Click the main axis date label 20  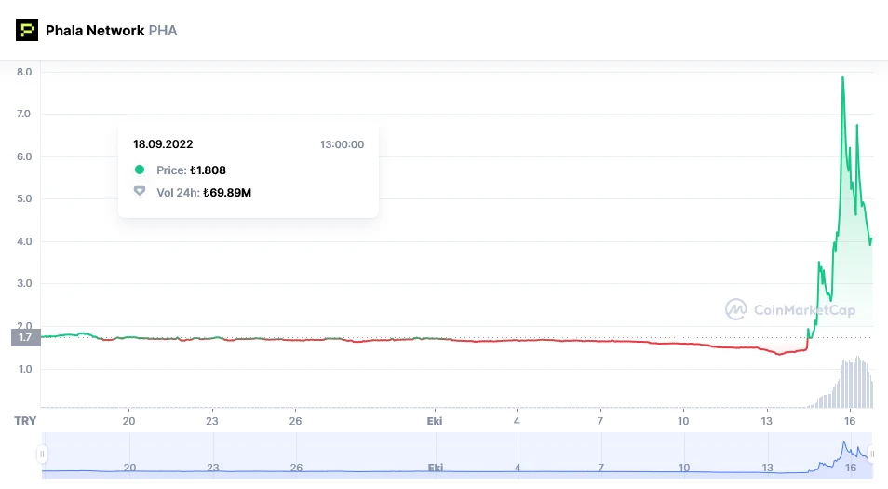(x=128, y=421)
